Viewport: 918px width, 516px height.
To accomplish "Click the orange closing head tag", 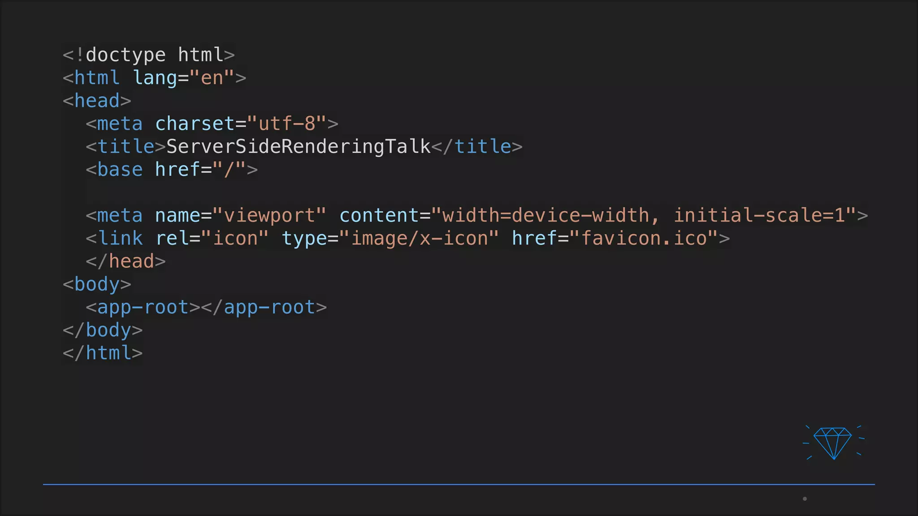I will [x=126, y=262].
